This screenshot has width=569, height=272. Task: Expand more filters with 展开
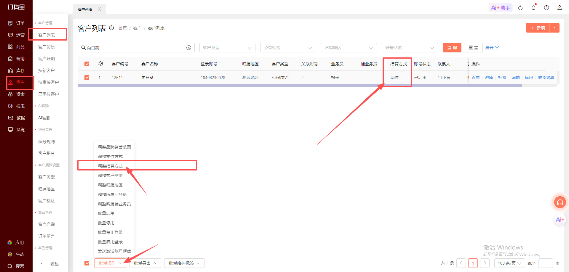coord(492,48)
